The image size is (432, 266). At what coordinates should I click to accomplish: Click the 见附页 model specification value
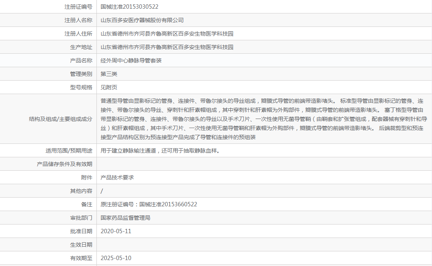(x=109, y=87)
